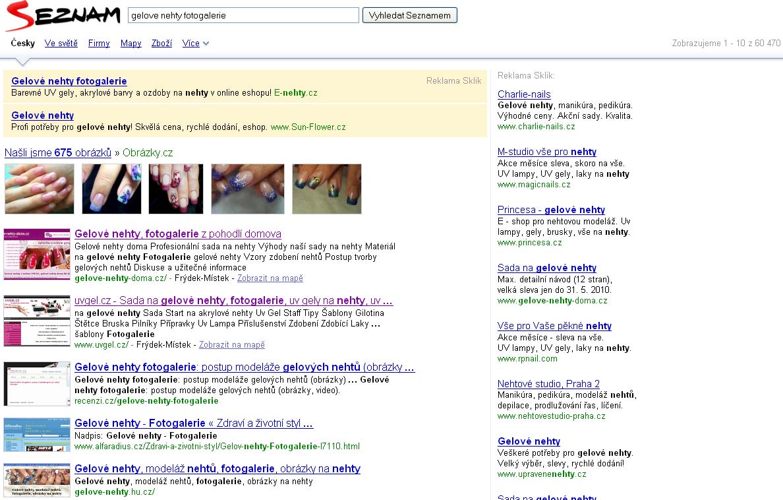Image resolution: width=783 pixels, height=500 pixels.
Task: Open the first pink nails image thumbnail
Action: point(40,189)
